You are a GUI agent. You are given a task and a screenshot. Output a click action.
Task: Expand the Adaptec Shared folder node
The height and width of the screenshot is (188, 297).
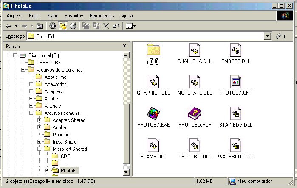point(40,120)
